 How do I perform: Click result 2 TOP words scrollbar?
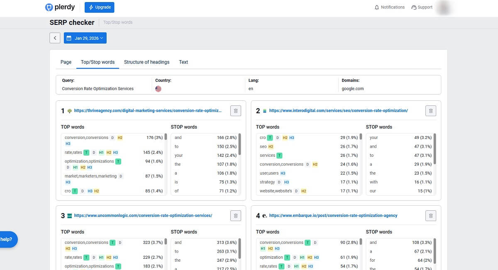[361, 137]
